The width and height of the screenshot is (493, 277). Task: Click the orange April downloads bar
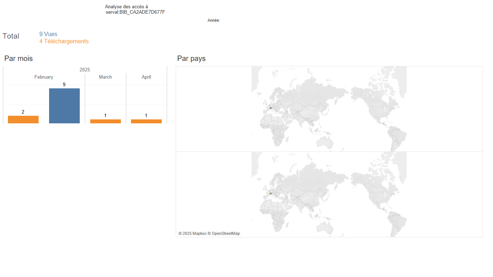146,121
